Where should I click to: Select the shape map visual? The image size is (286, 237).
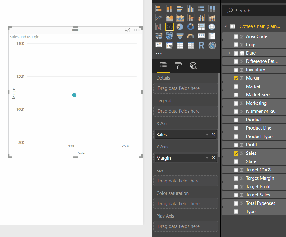click(169, 36)
